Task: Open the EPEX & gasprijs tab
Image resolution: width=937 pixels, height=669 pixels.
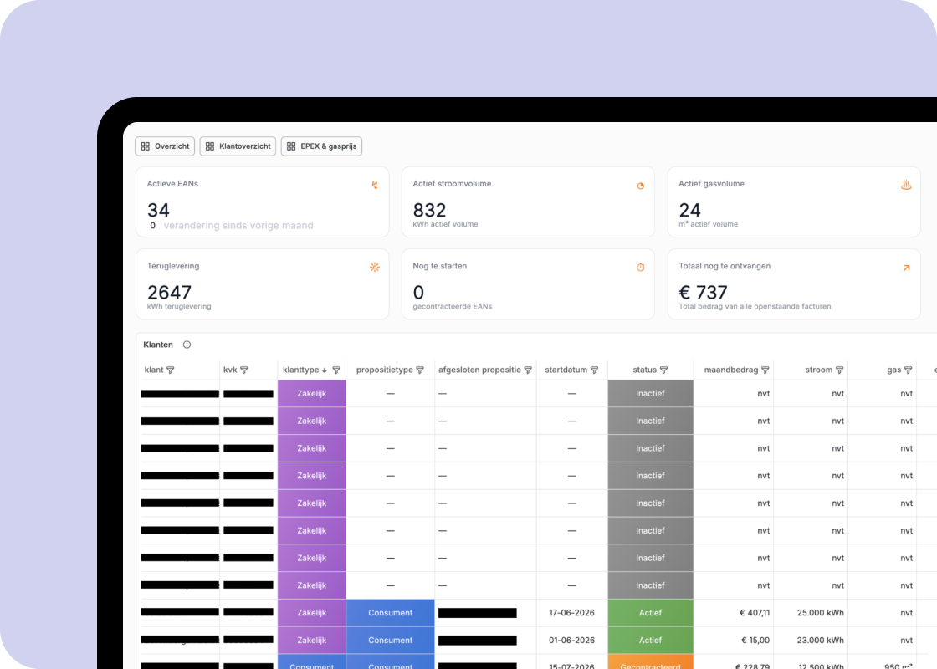Action: (321, 146)
